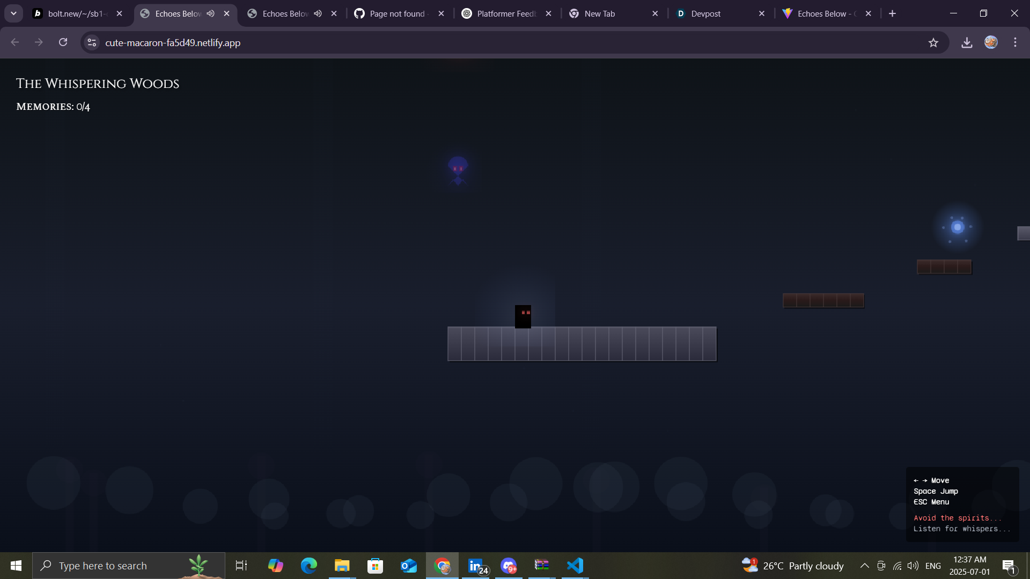Open a new tab with plus button
Viewport: 1030px width, 579px height.
892,13
